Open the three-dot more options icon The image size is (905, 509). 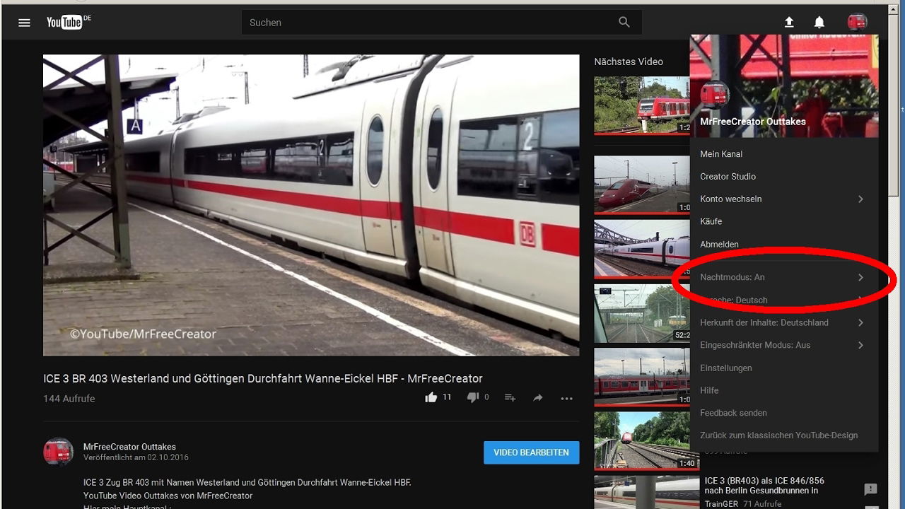click(566, 398)
